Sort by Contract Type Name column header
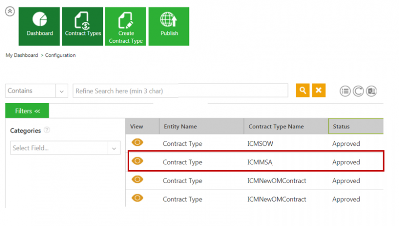 point(285,126)
